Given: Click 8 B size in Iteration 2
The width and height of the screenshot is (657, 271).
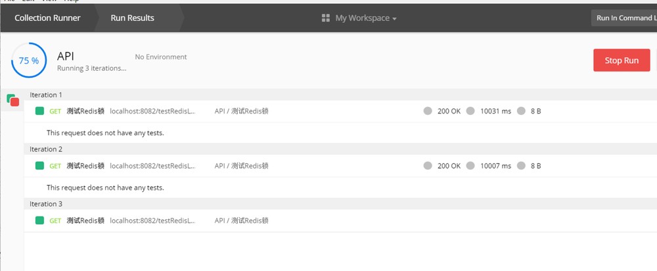Looking at the screenshot, I should (536, 165).
